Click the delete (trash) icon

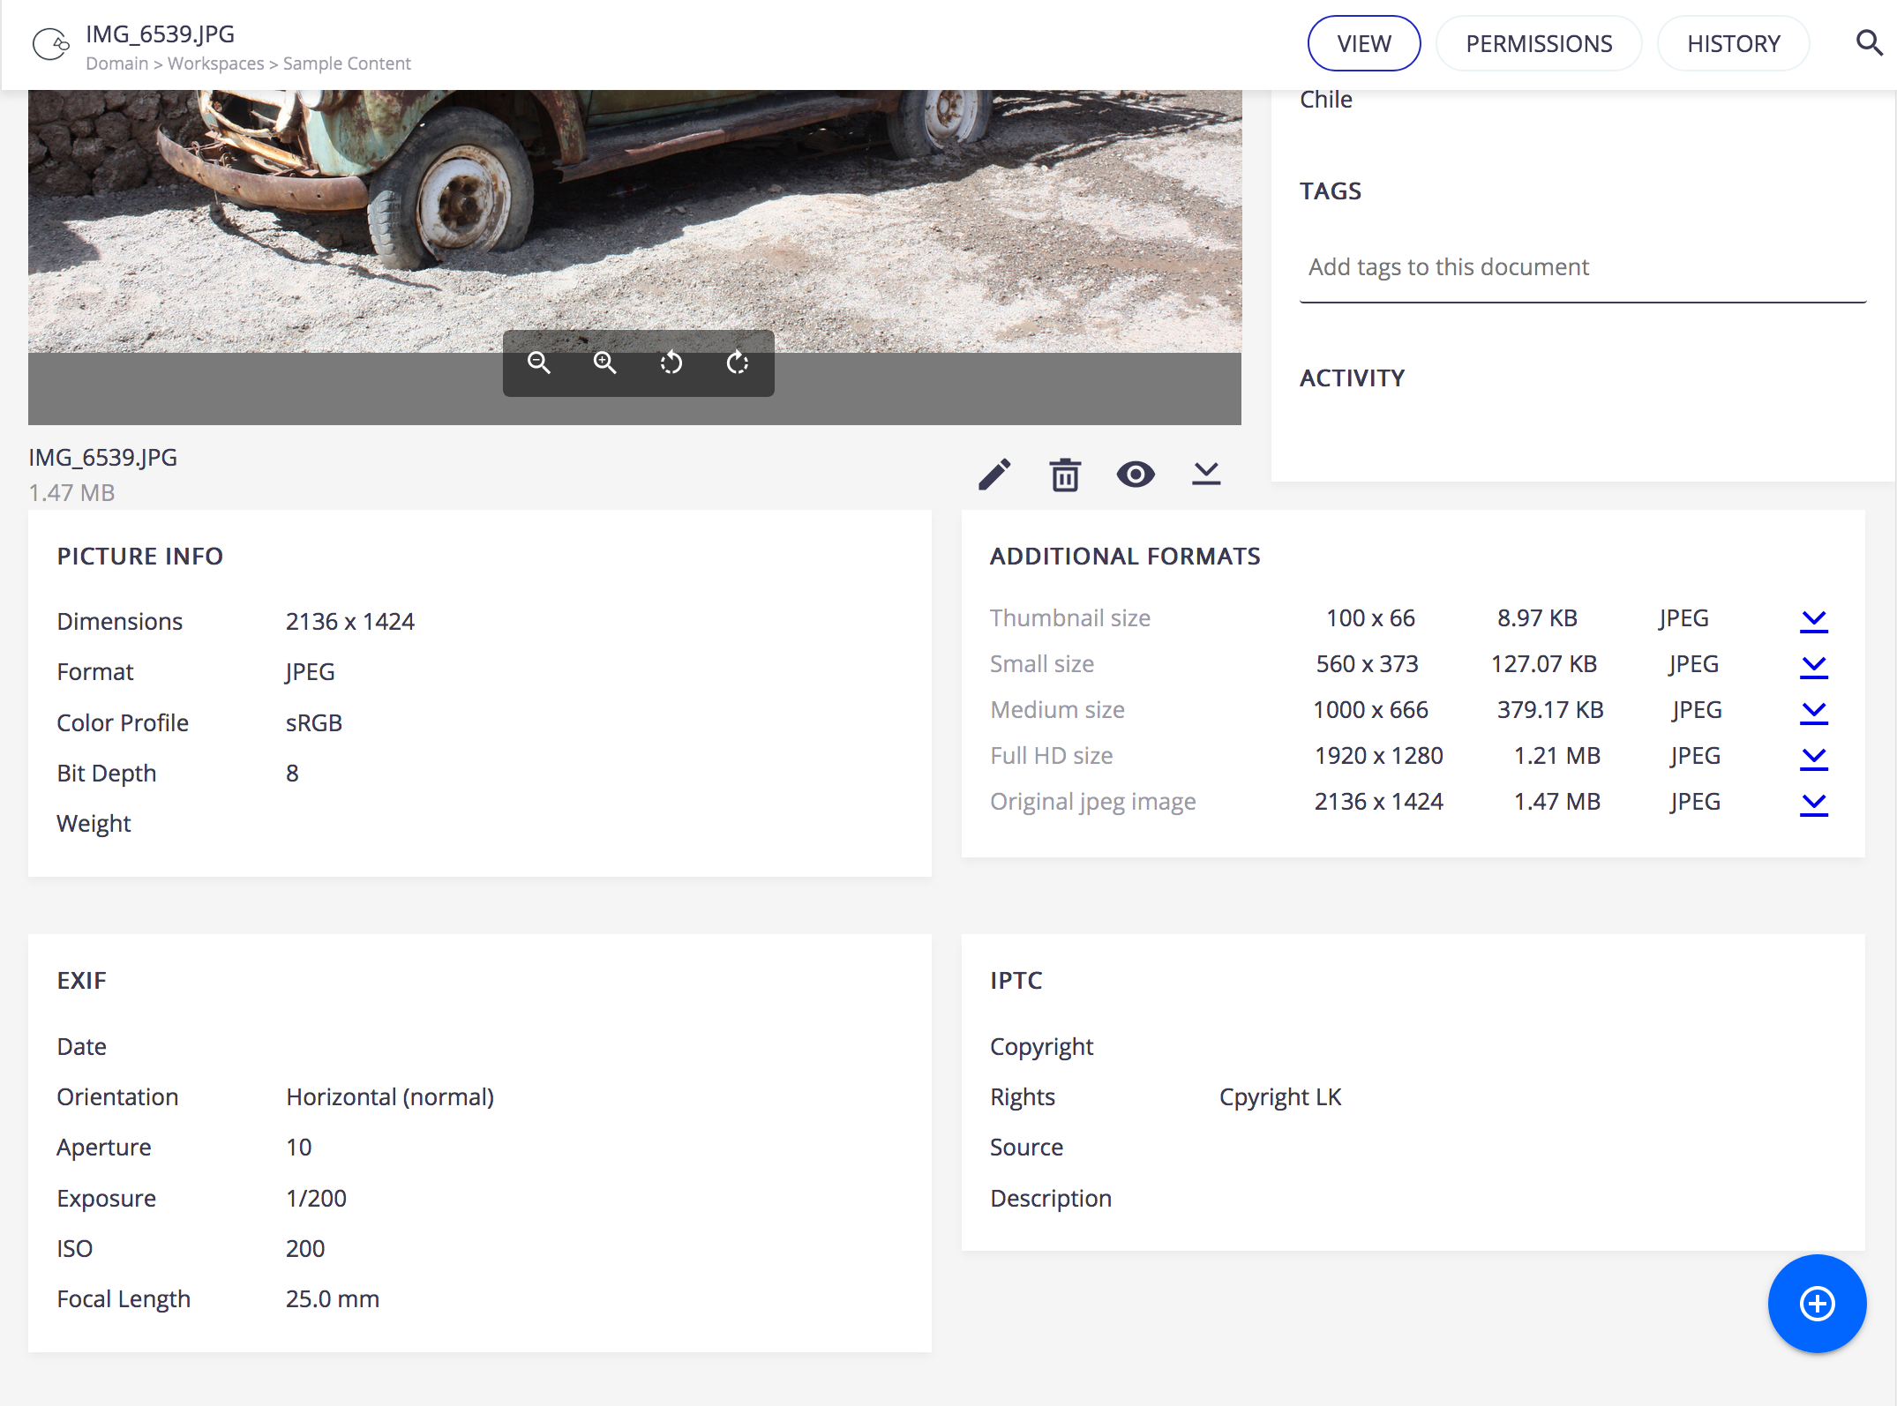click(x=1064, y=473)
